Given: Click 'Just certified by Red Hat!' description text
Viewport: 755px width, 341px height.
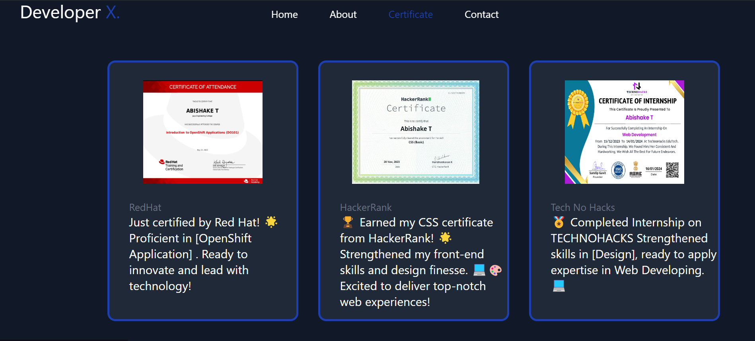Looking at the screenshot, I should [x=195, y=222].
